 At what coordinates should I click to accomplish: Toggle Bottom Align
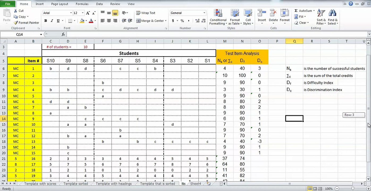coord(115,13)
